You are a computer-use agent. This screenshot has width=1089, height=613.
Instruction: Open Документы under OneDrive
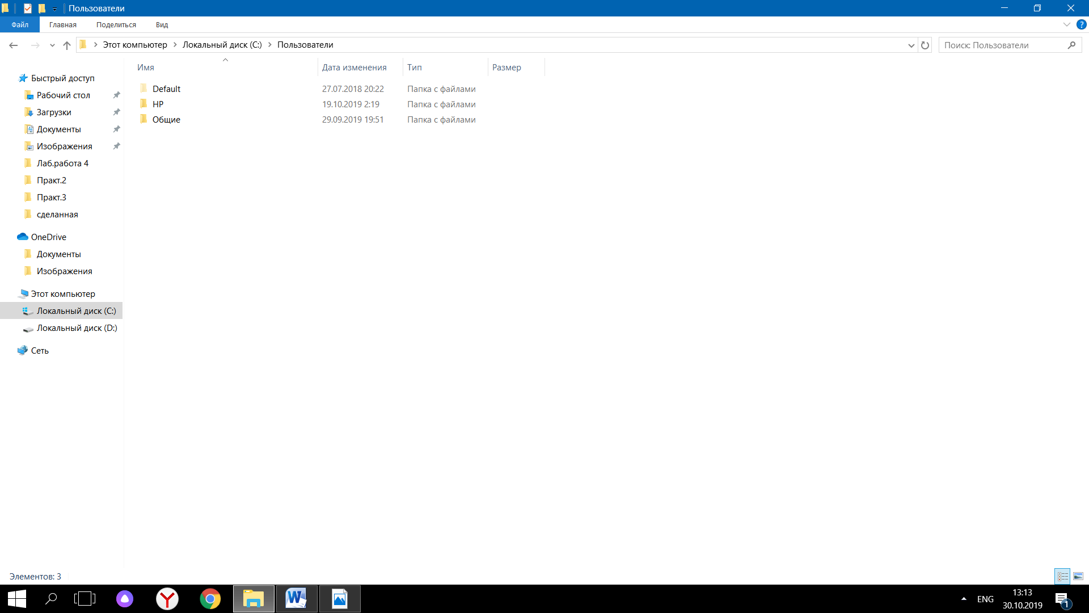58,254
